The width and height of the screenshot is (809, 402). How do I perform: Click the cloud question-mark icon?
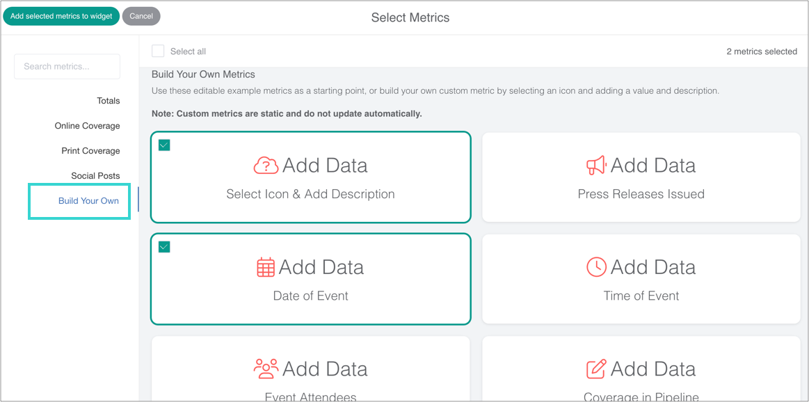point(266,166)
